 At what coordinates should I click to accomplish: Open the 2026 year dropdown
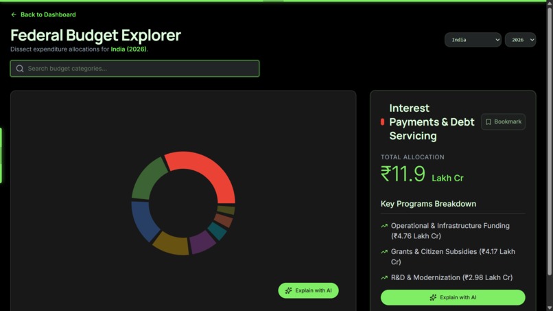coord(520,40)
